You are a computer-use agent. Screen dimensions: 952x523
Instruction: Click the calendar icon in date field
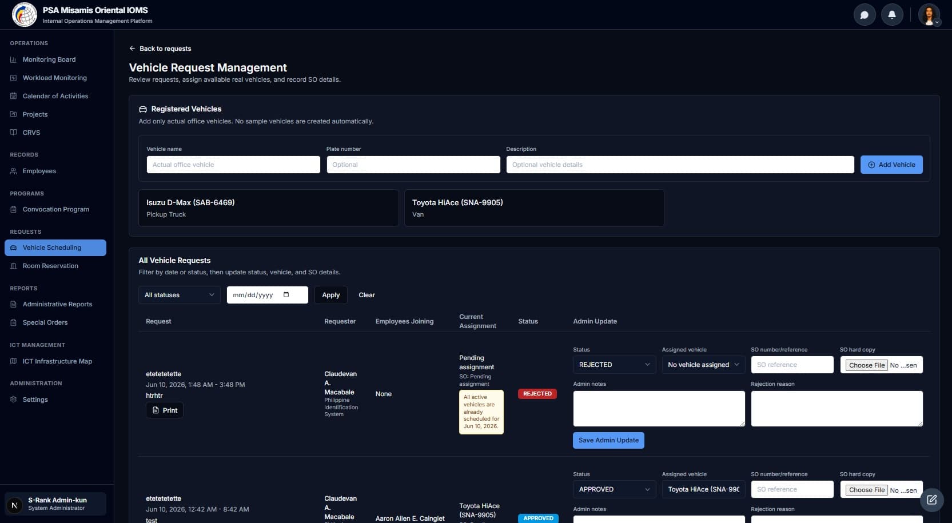click(x=286, y=295)
